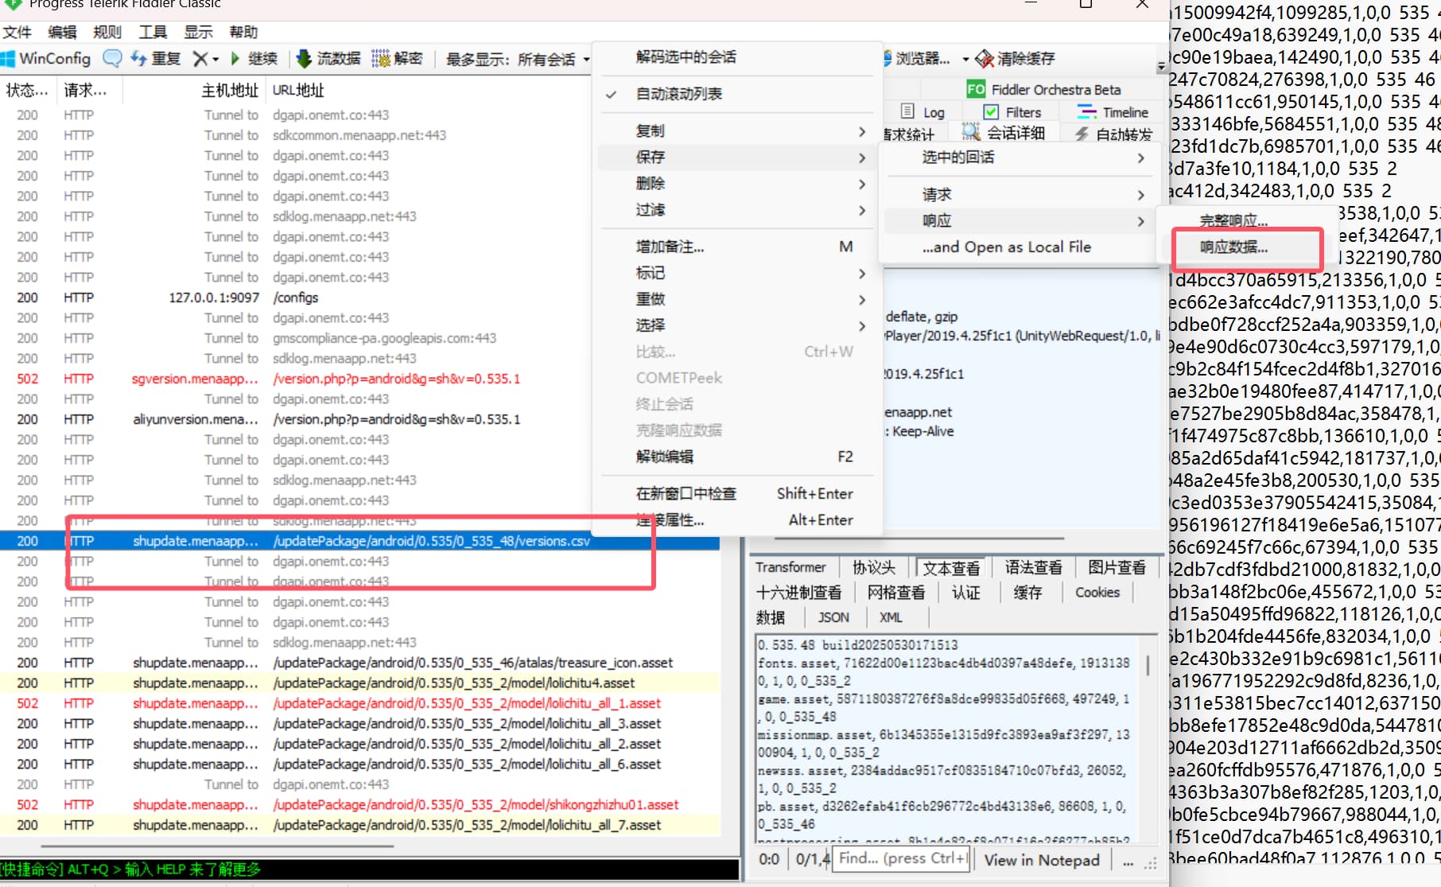
Task: Choose 在新窗口中检查 in the context menu
Action: coord(737,493)
